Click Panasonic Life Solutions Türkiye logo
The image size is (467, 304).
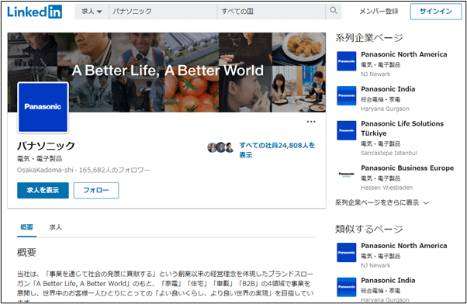click(347, 130)
